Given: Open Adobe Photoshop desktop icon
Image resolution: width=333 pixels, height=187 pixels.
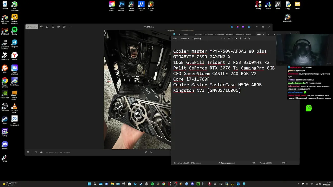Looking at the screenshot, I should click(122, 6).
